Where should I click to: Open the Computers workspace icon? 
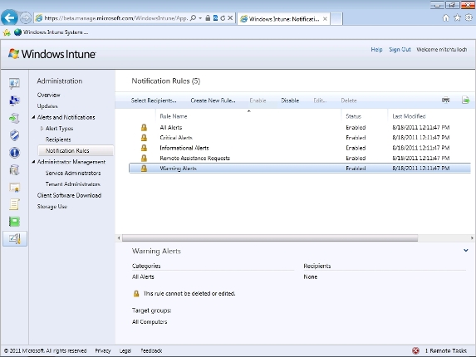(14, 100)
